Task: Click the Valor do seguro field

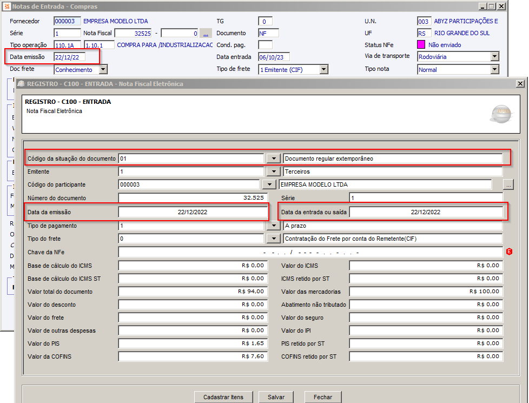Action: [426, 318]
